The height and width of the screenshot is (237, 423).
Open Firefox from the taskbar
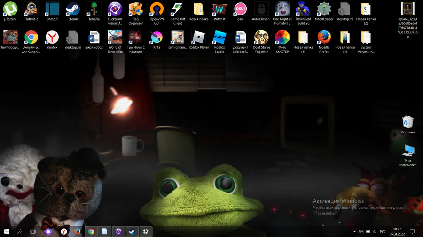click(x=78, y=231)
